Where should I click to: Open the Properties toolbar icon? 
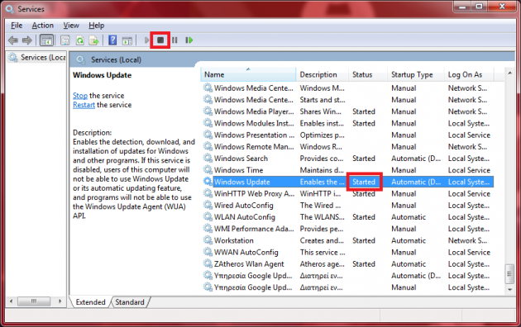65,40
